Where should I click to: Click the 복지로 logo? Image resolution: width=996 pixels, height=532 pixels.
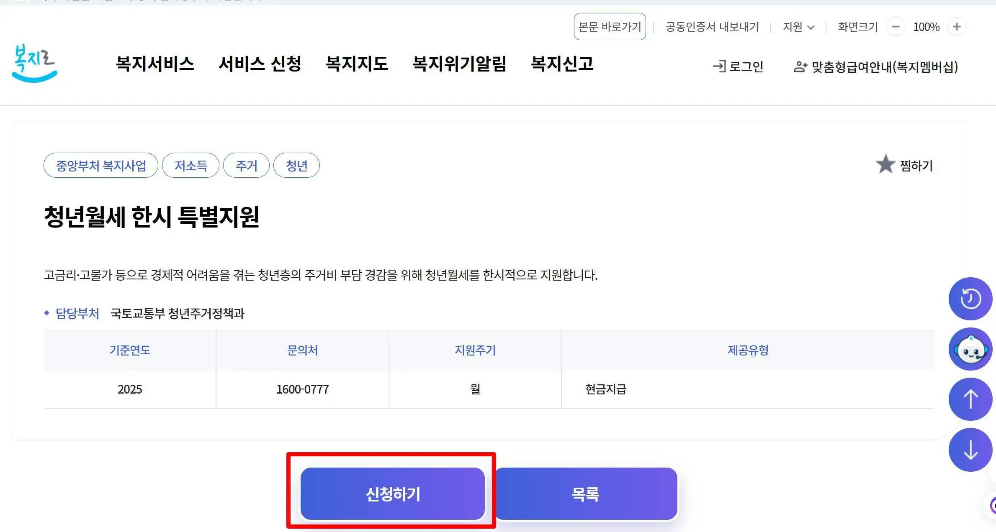(x=34, y=64)
